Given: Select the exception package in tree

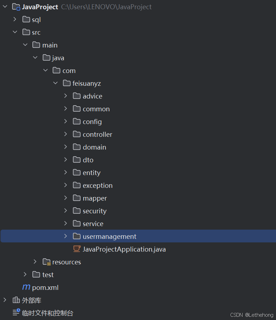Looking at the screenshot, I should click(97, 185).
